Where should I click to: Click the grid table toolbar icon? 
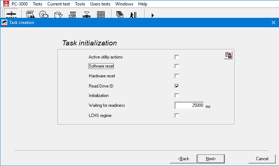coord(101,15)
